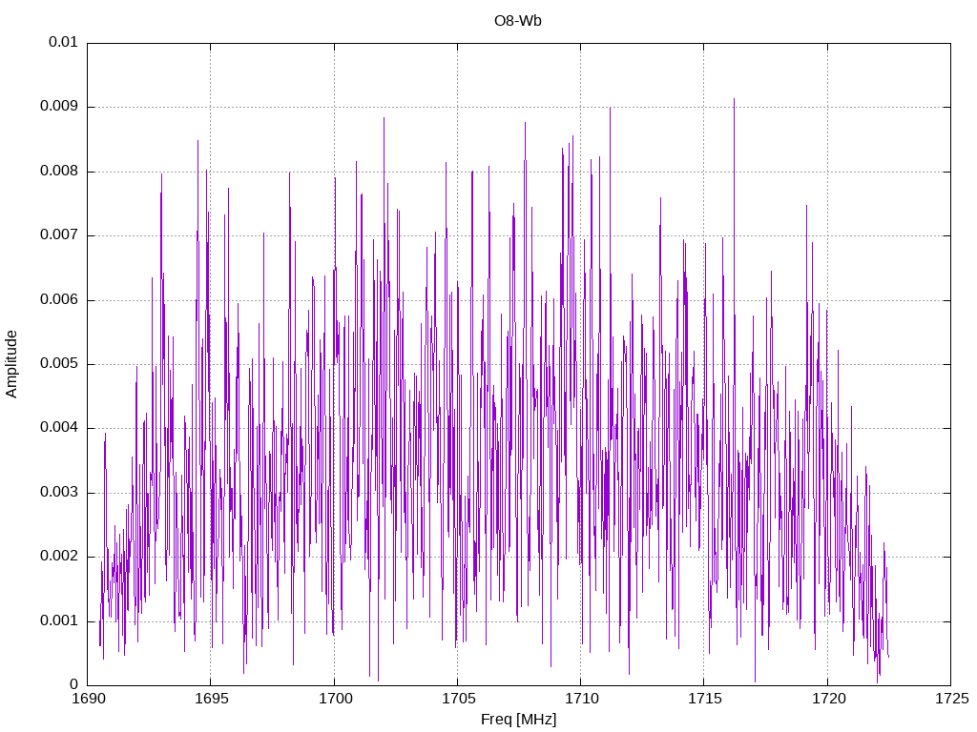
Task: Click the 0.009 y-axis tick label
Action: [x=59, y=106]
